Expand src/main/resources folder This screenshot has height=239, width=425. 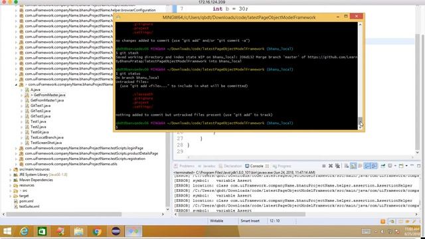tap(11, 169)
